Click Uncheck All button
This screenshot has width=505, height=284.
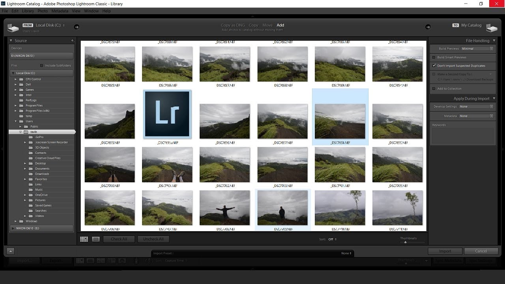[x=153, y=239]
